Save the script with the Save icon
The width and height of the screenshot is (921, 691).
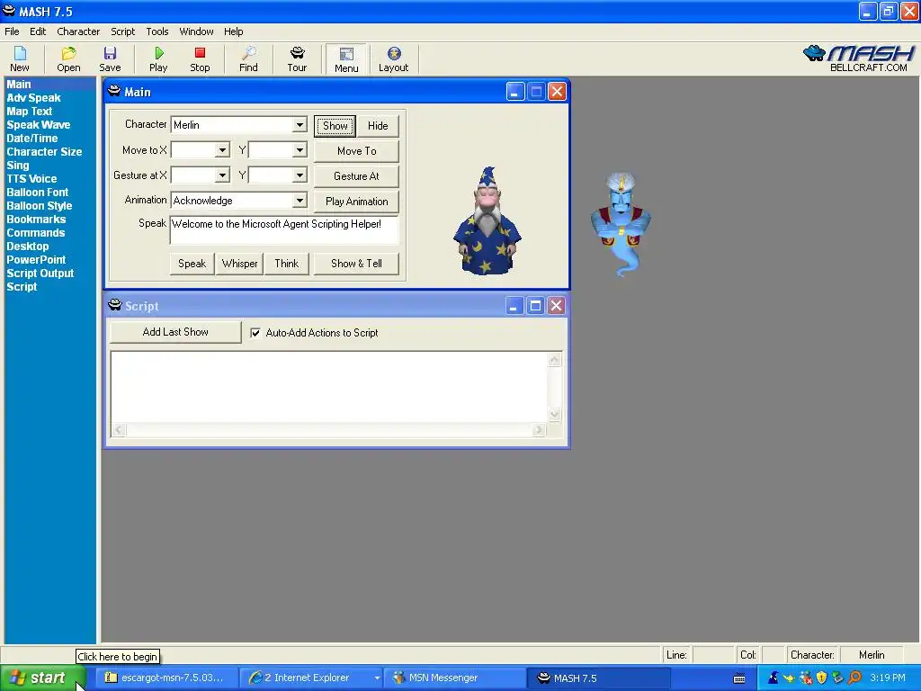pyautogui.click(x=110, y=59)
